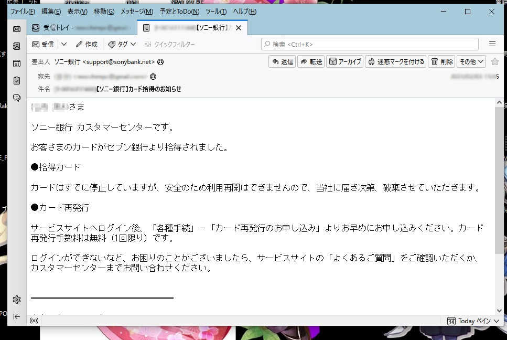Expand the 受信 dropdown arrow
The image size is (507, 340).
point(64,44)
